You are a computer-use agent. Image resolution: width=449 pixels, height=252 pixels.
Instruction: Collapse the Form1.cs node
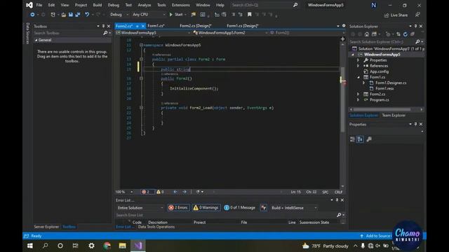(x=358, y=77)
